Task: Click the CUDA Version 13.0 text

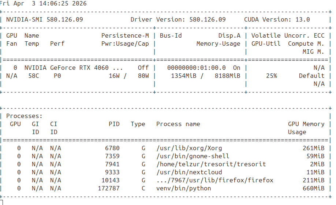Action: [x=277, y=19]
